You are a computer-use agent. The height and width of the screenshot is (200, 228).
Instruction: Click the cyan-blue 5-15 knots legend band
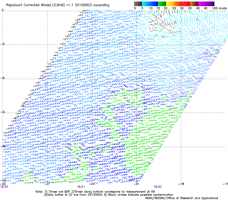[150, 4]
